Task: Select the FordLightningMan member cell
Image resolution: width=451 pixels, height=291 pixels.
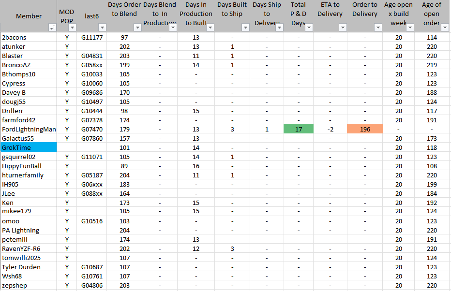Action: (29, 129)
